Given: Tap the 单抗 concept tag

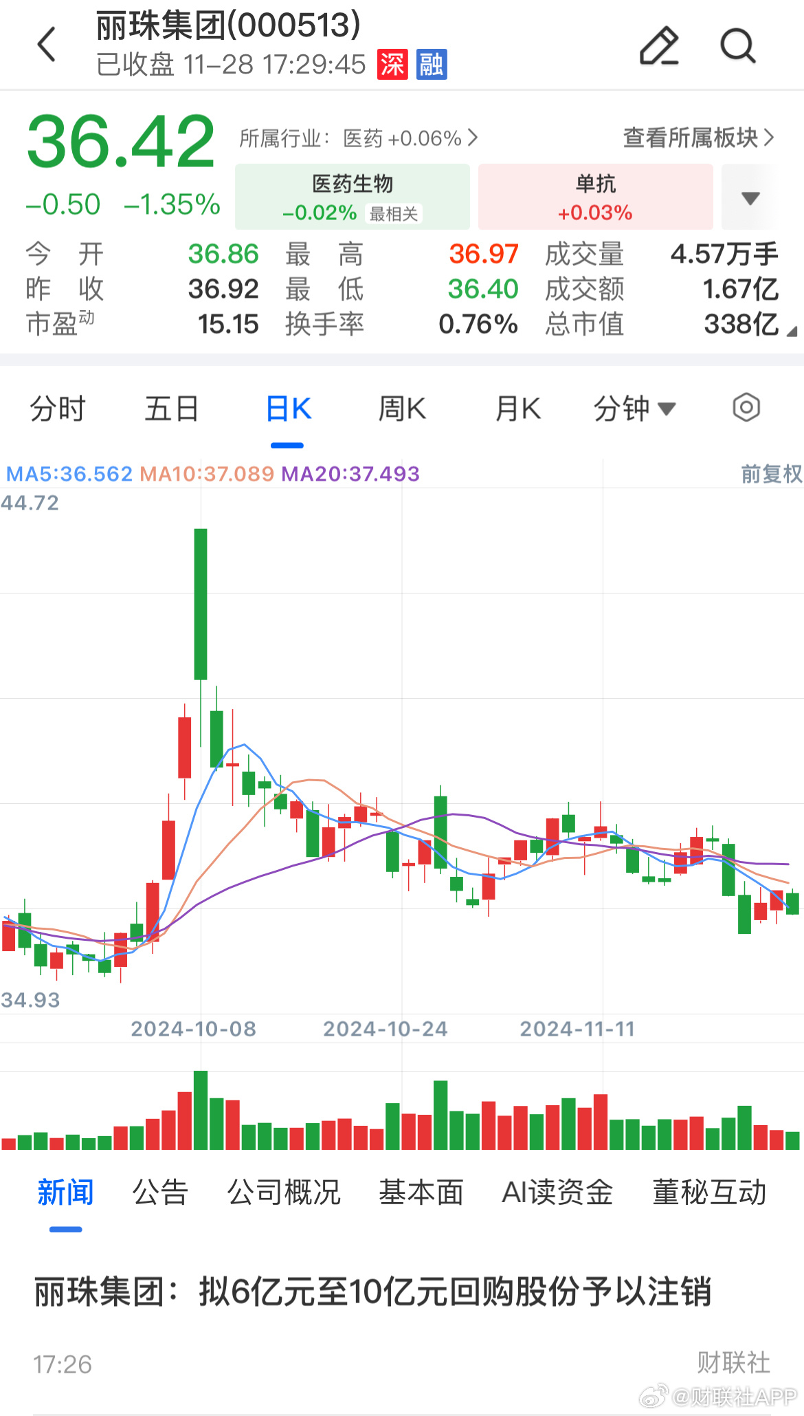Looking at the screenshot, I should pyautogui.click(x=595, y=197).
